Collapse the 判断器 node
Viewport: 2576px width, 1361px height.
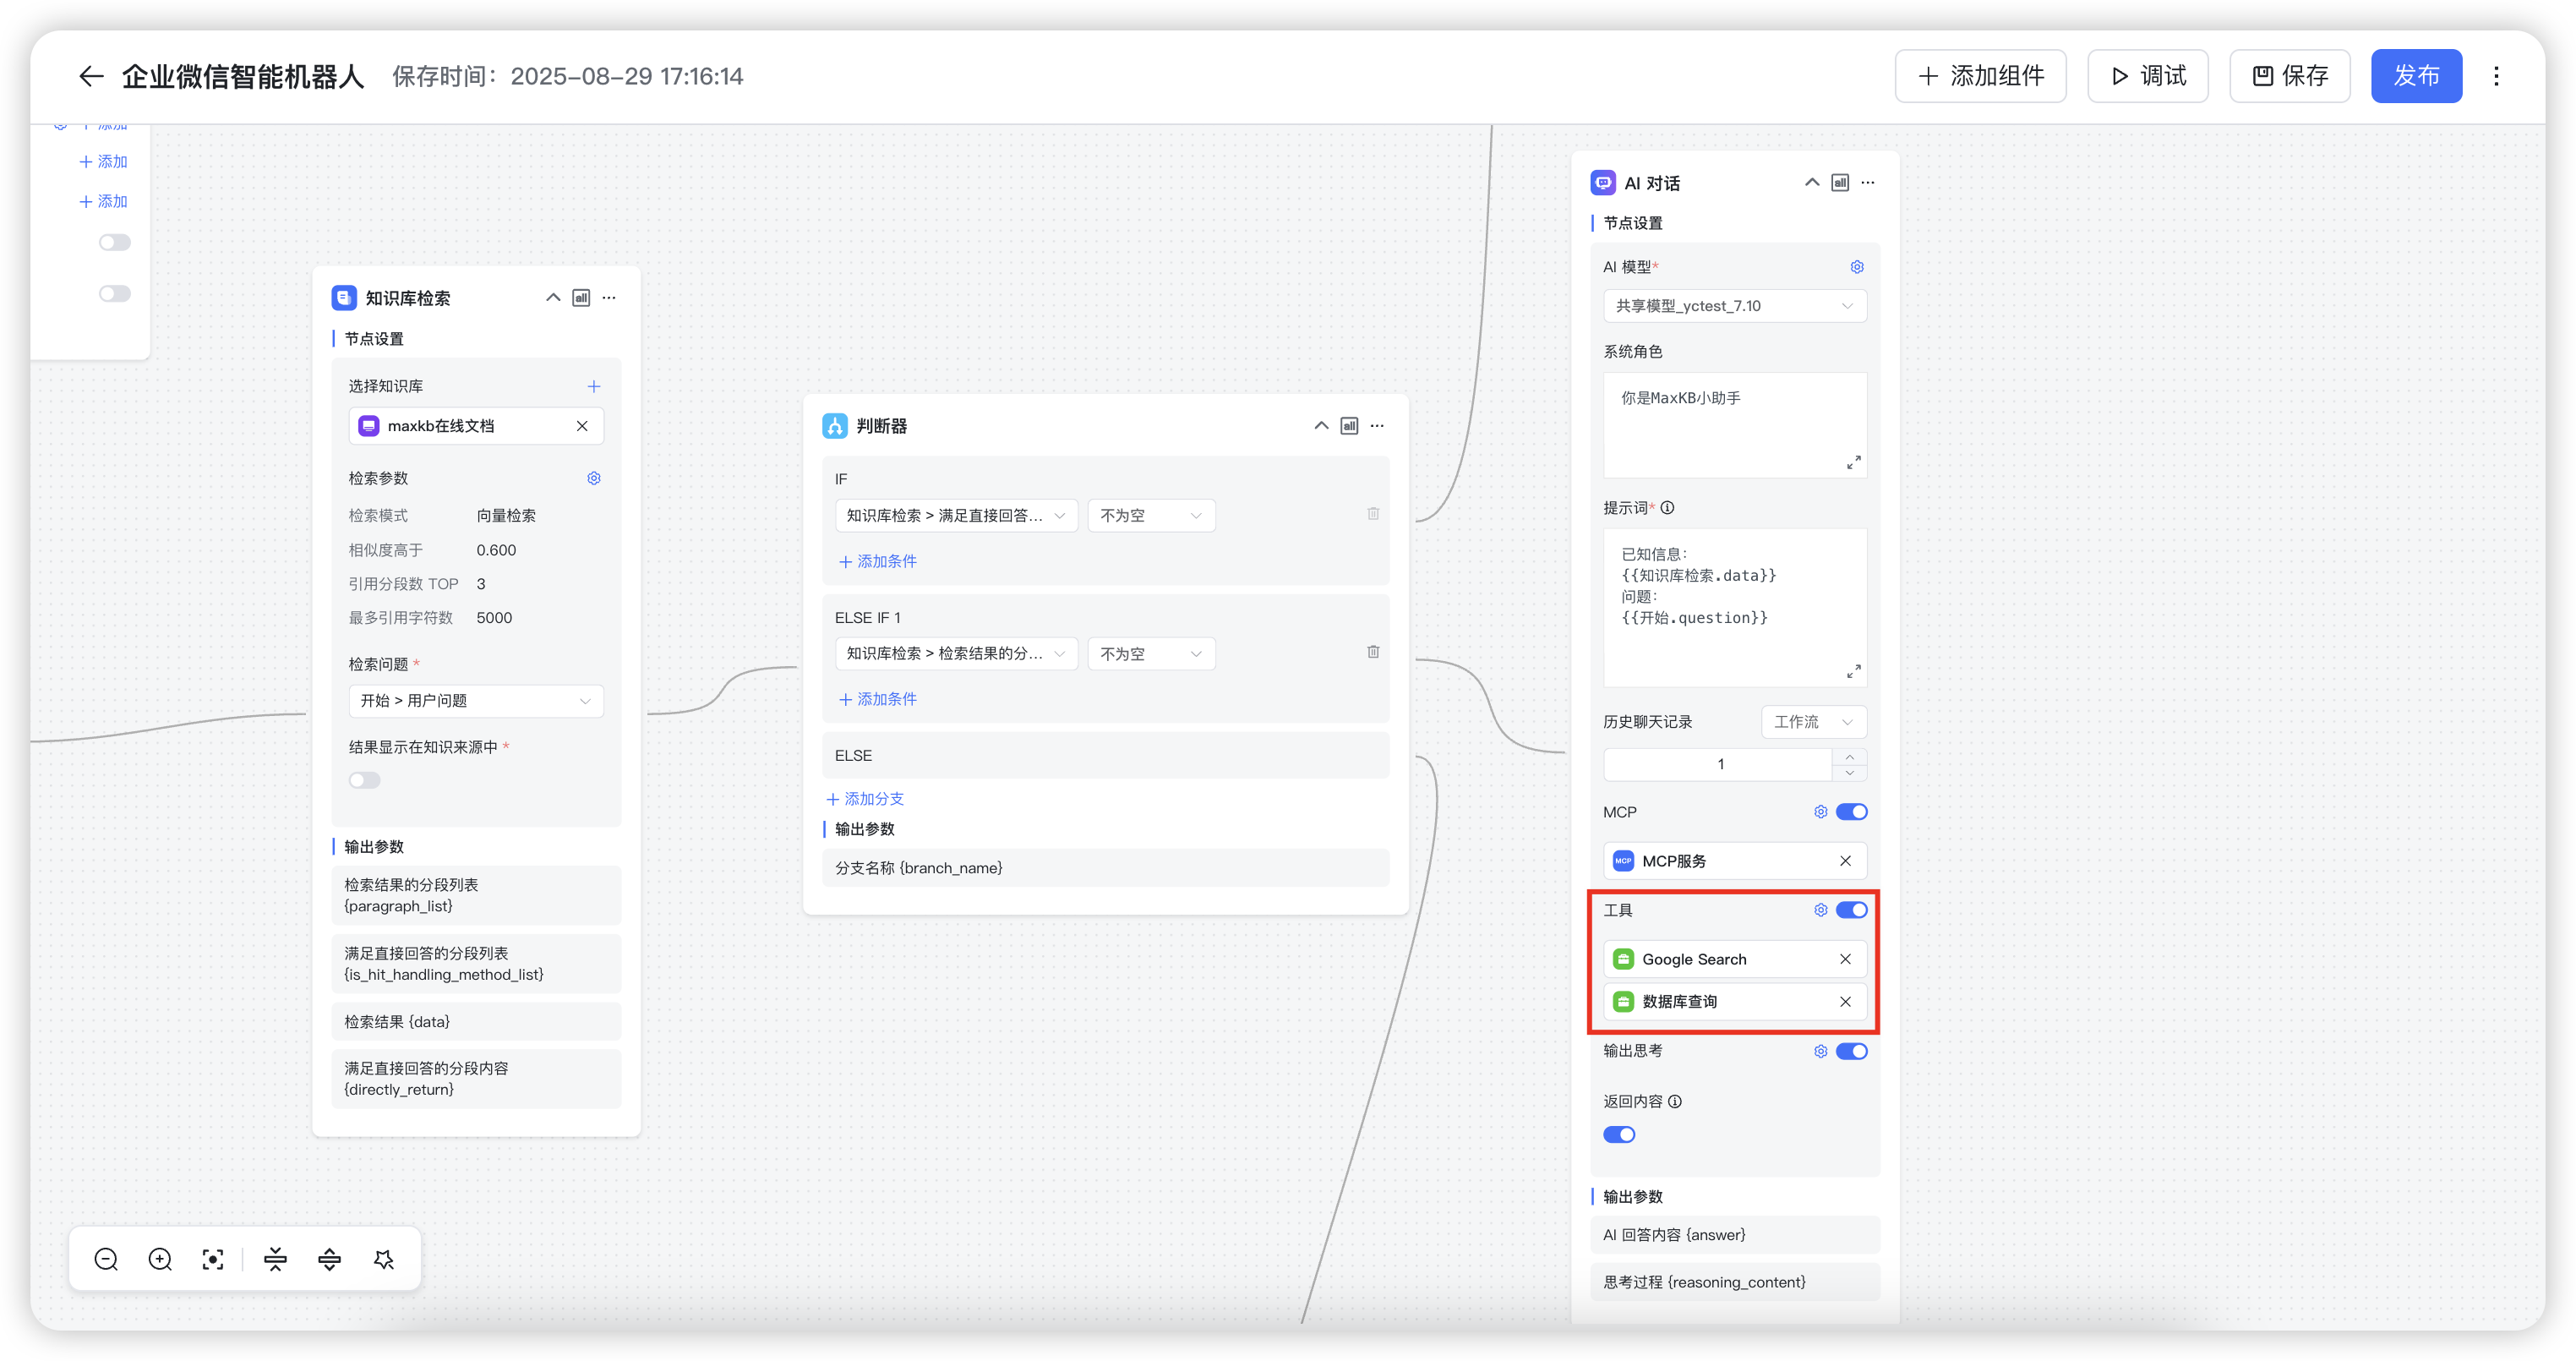(x=1321, y=426)
